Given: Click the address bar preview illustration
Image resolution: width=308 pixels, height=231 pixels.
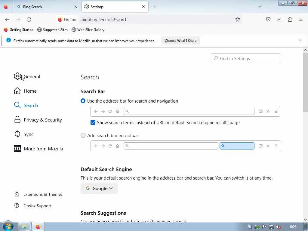Looking at the screenshot, I should (x=185, y=111).
